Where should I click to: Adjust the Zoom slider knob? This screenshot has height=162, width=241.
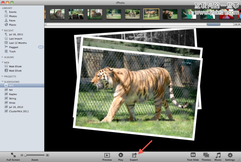pos(25,155)
